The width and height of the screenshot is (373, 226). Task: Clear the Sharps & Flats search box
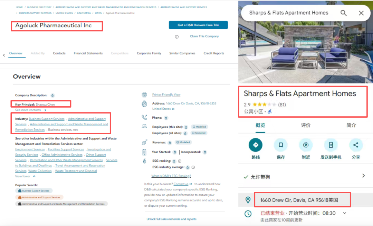pyautogui.click(x=361, y=13)
